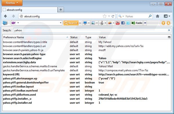Click the toolbar logo icon left of Yahoo box
Screen dimensions: 174x114
5,23
